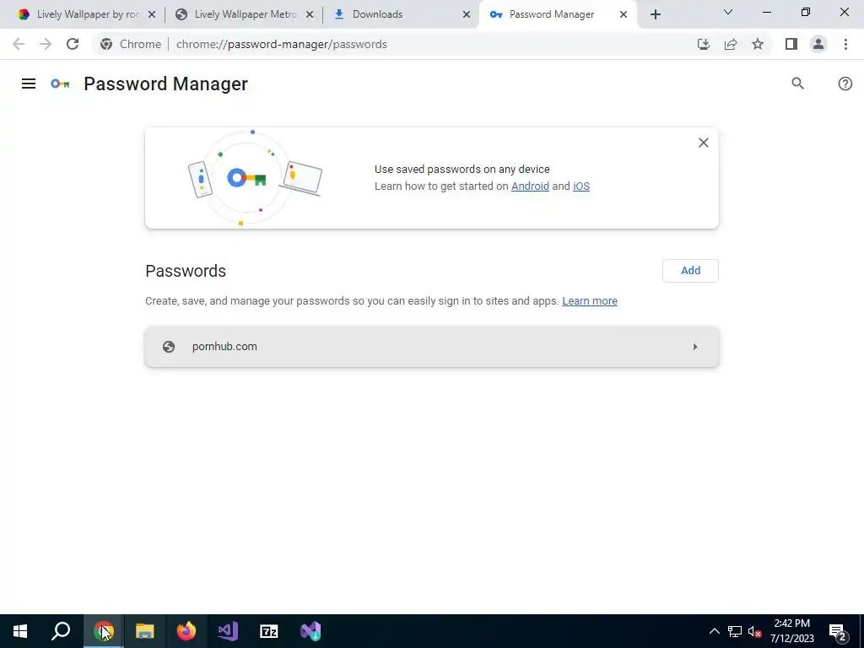This screenshot has width=864, height=648.
Task: Reload the current page
Action: (x=73, y=44)
